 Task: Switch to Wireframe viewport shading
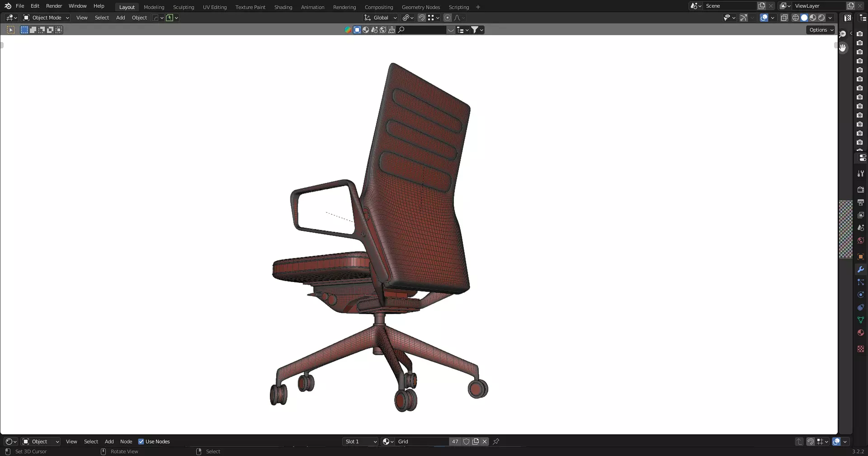(796, 18)
